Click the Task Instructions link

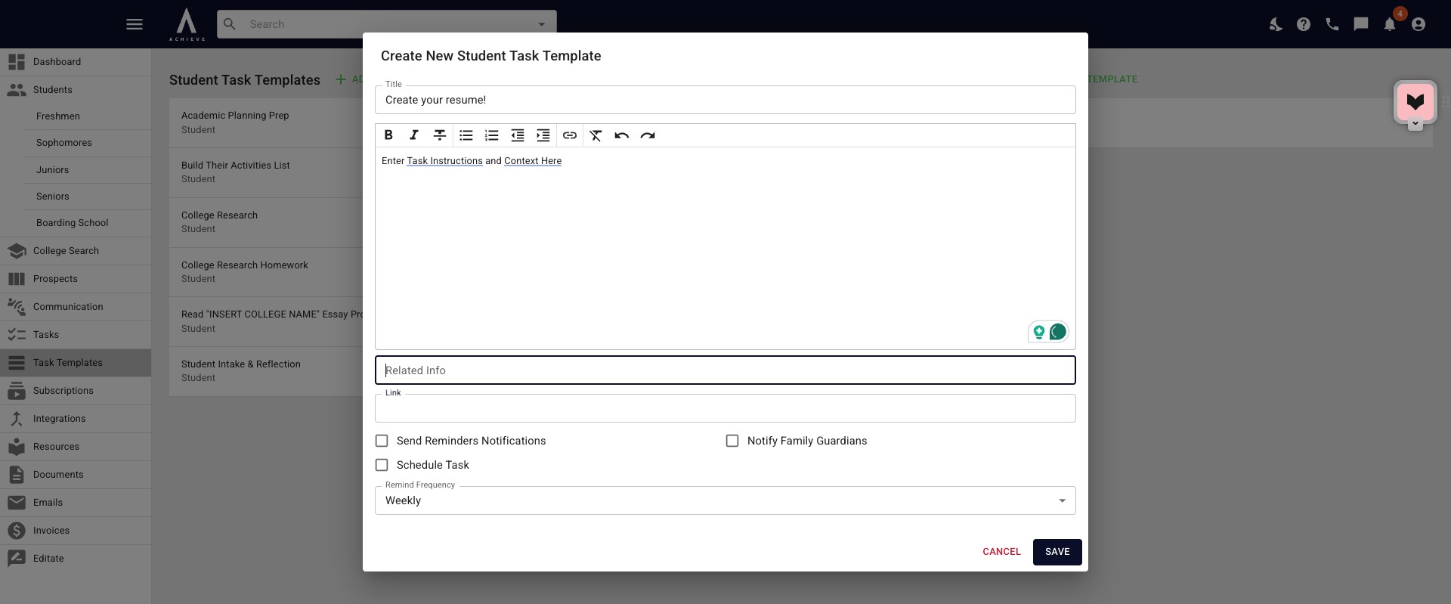444,161
